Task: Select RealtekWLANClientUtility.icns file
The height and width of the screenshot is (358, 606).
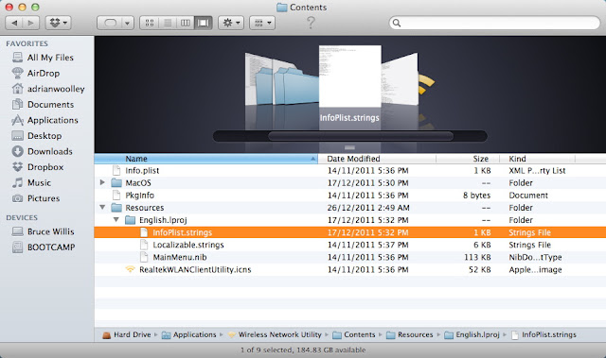Action: tap(350, 269)
